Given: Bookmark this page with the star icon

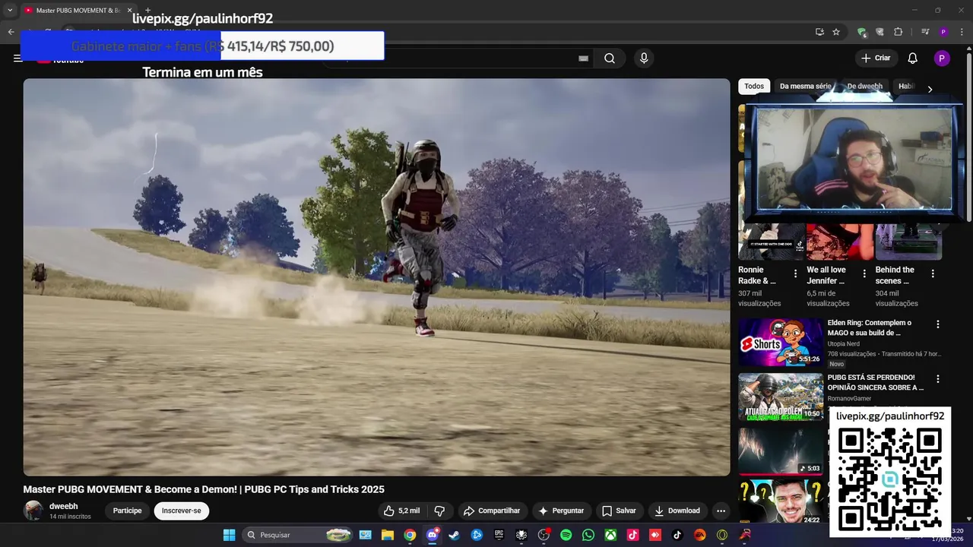Looking at the screenshot, I should click(x=836, y=32).
